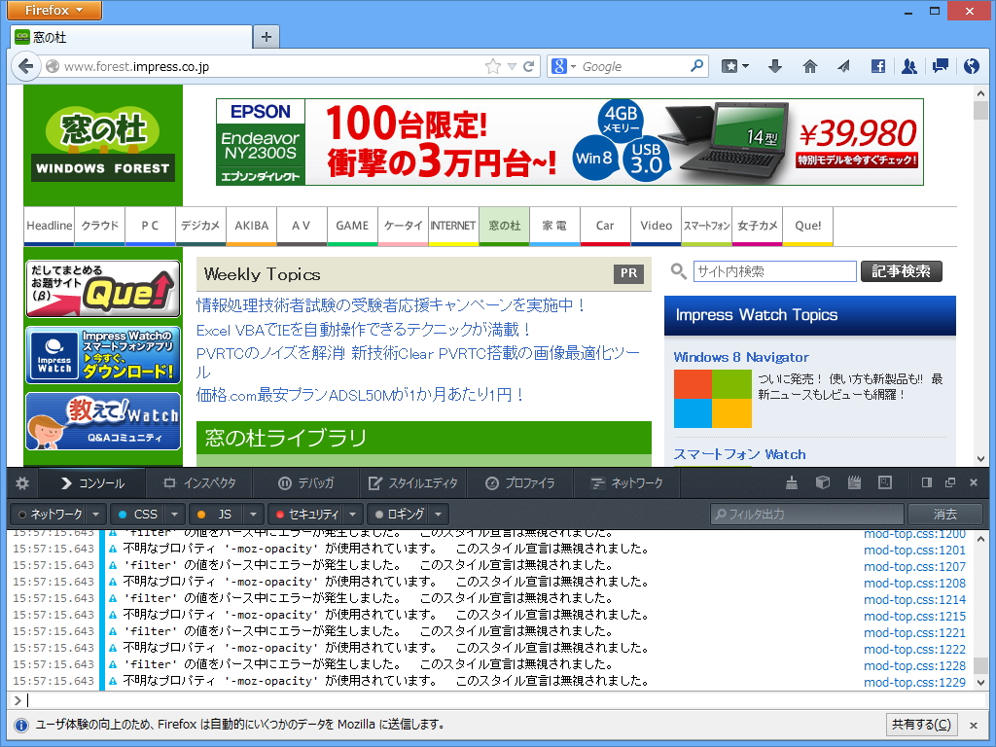Undock developer tools into separate window
Viewport: 996px width, 747px height.
point(950,482)
